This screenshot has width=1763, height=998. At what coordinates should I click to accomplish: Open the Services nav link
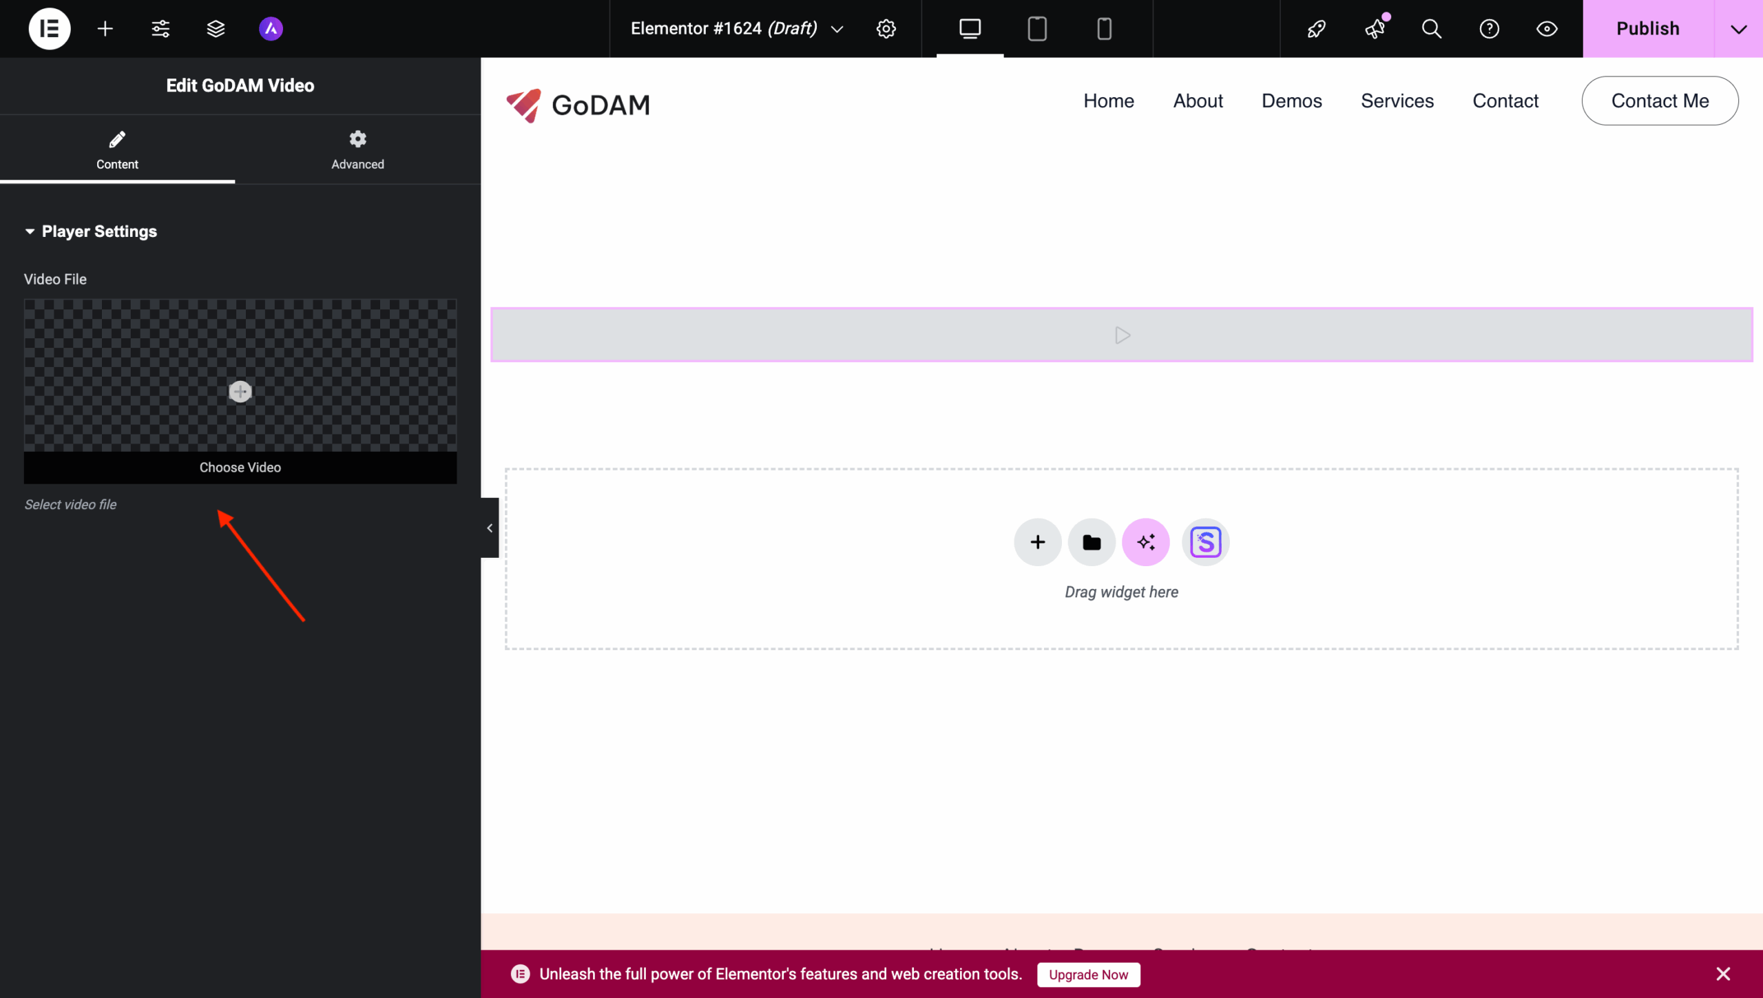tap(1397, 101)
